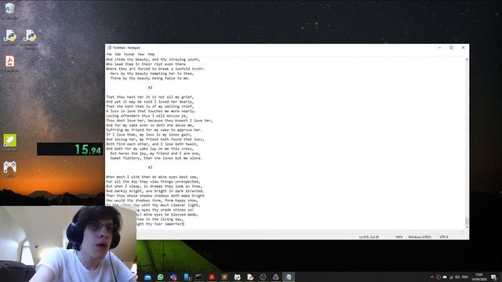Click the Notepad scrollbar up arrow

[467, 60]
